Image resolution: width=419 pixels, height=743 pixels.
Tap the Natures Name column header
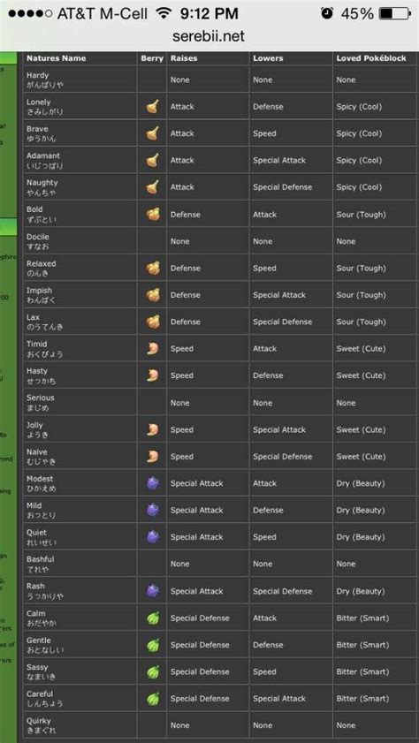(x=57, y=58)
